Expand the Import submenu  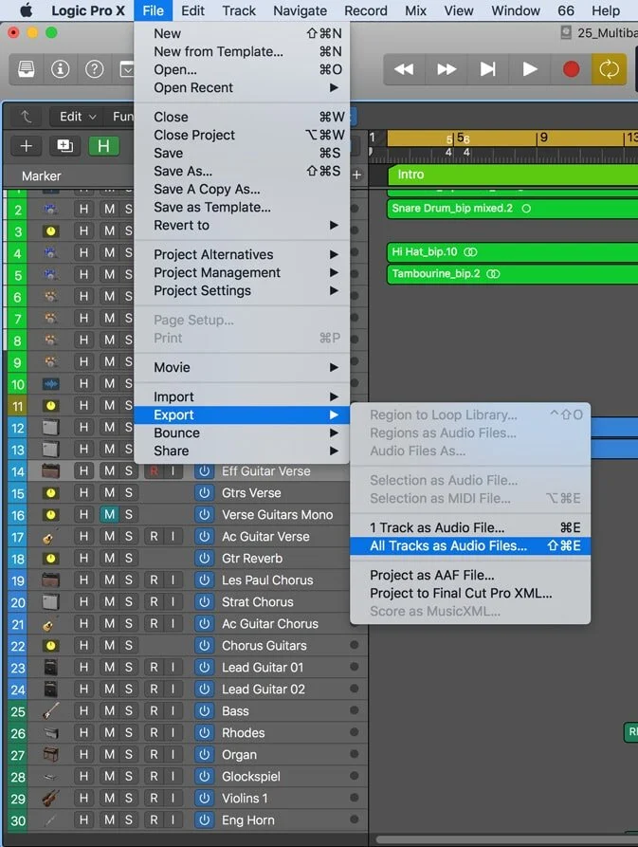(x=242, y=396)
